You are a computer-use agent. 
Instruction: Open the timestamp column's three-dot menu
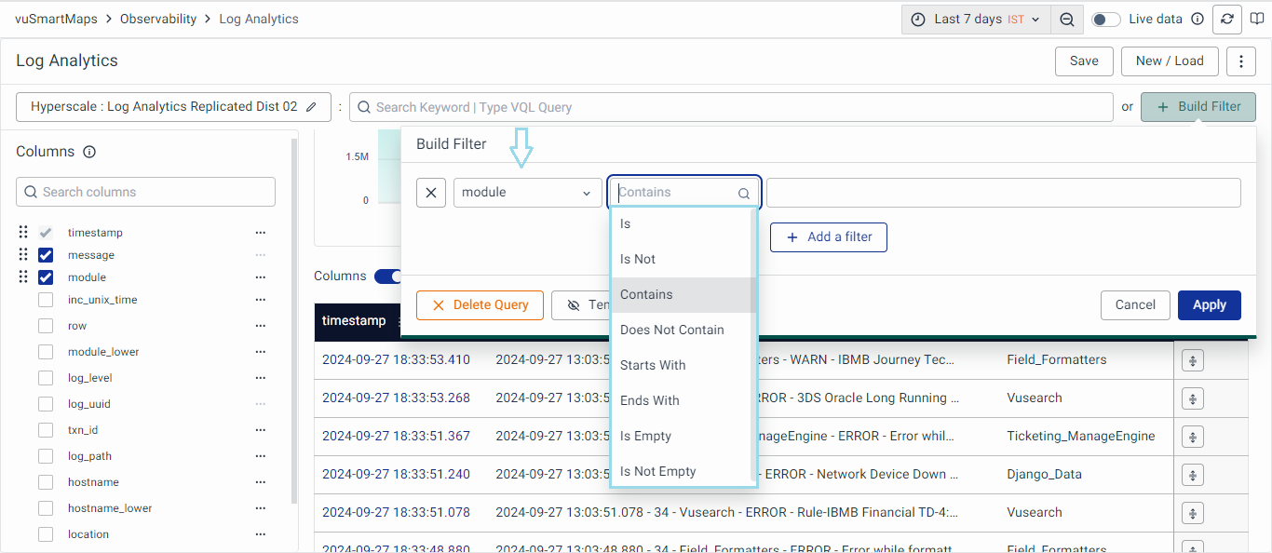pyautogui.click(x=261, y=233)
